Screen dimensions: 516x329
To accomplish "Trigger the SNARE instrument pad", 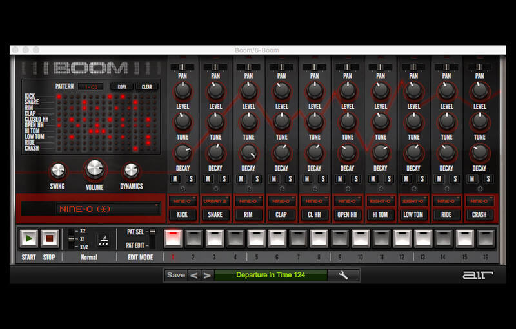I will [215, 215].
